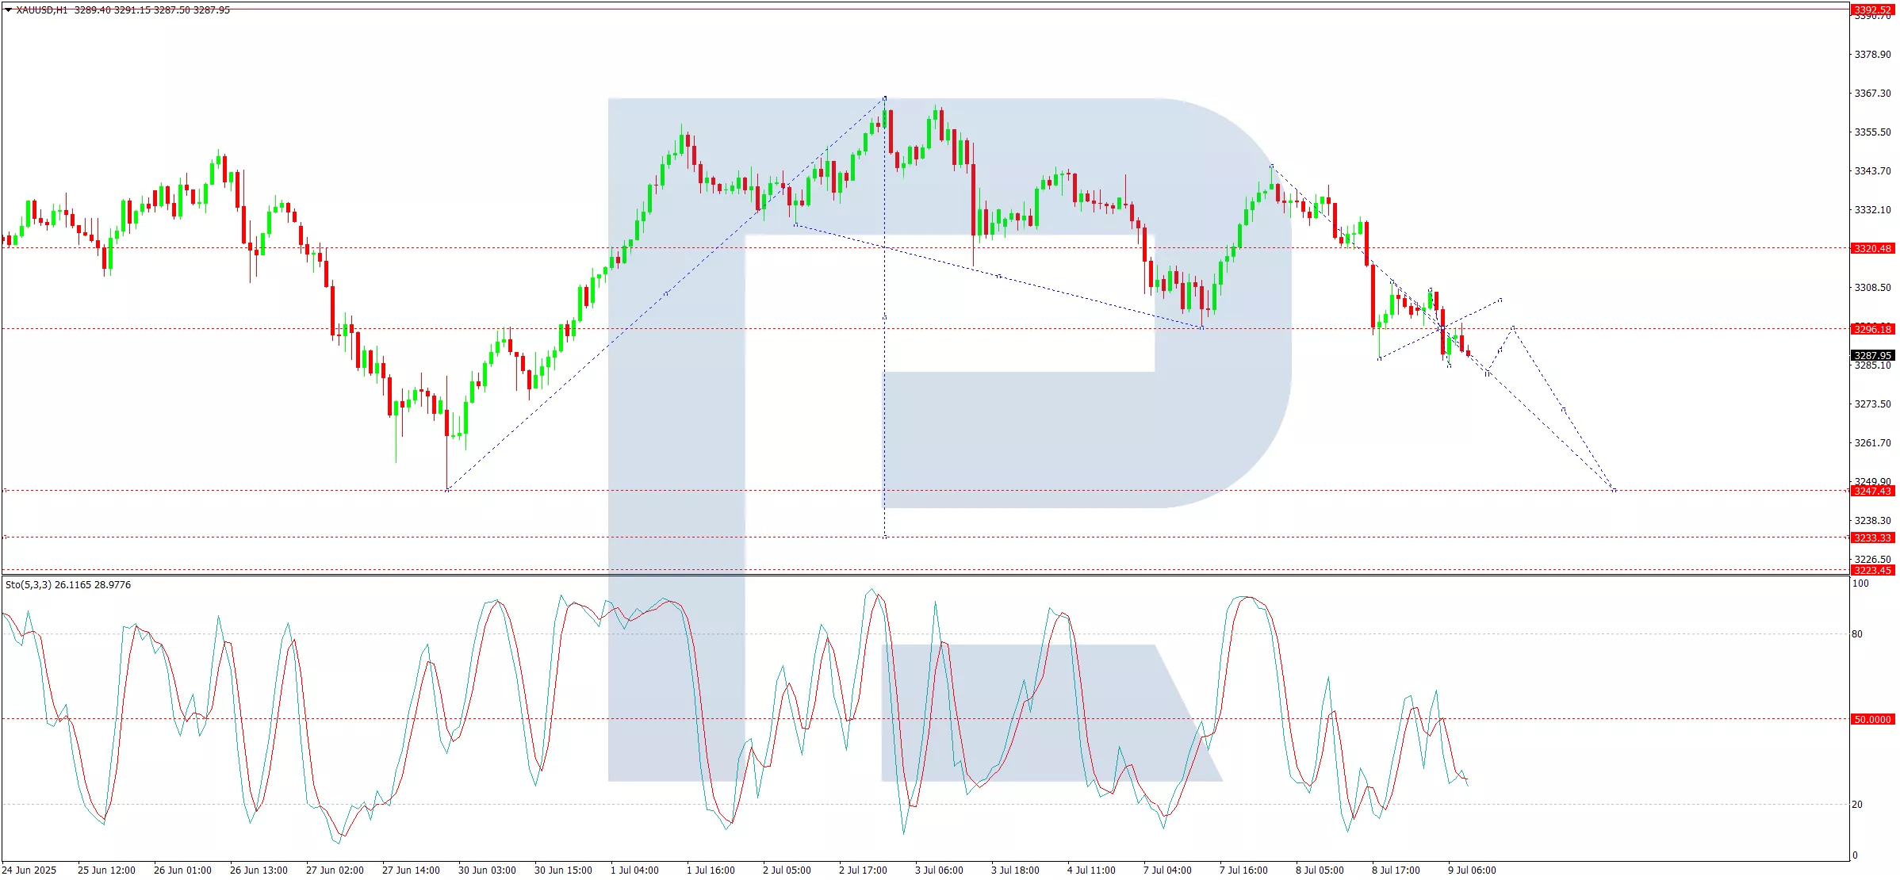Screen dimensions: 1900x880
Task: Click the 3233.33 red level label
Action: point(1872,538)
